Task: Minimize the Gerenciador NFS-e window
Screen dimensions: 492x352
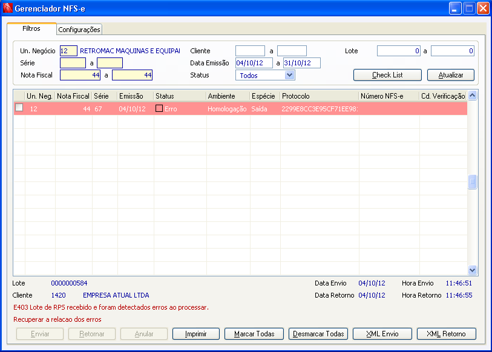Action: (x=455, y=8)
